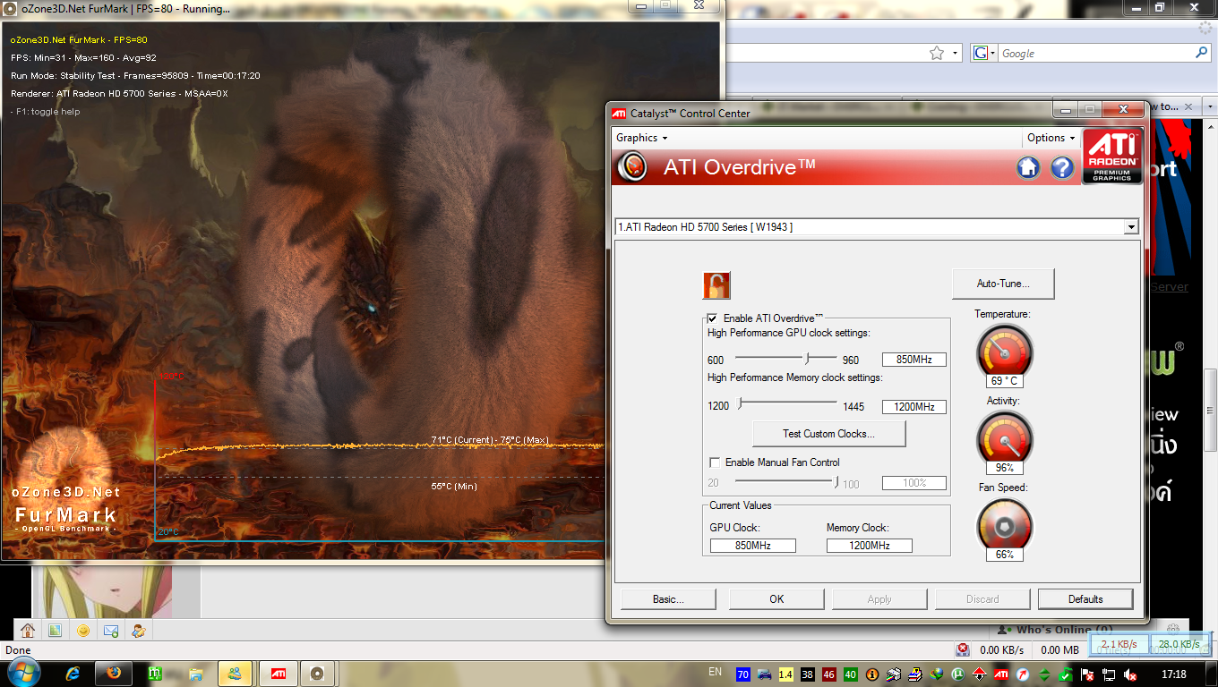
Task: Click the red padlock Overdrive unlock icon
Action: coord(716,285)
